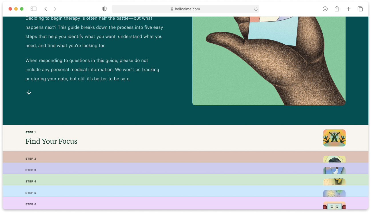
Task: Click the 'Find Your Focus' heading
Action: 51,141
